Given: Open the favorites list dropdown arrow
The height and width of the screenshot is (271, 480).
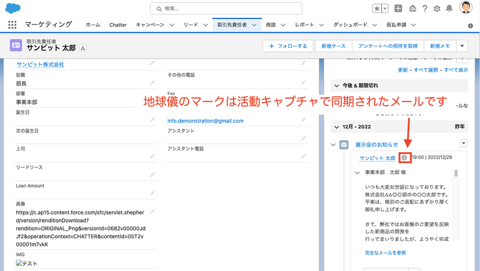Looking at the screenshot, I should 385,9.
